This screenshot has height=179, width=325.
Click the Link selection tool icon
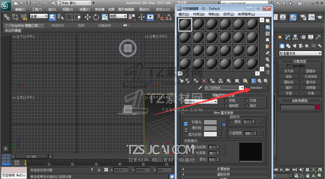7,17
